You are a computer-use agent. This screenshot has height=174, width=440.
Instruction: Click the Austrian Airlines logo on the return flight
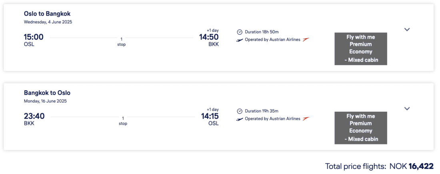pyautogui.click(x=306, y=119)
